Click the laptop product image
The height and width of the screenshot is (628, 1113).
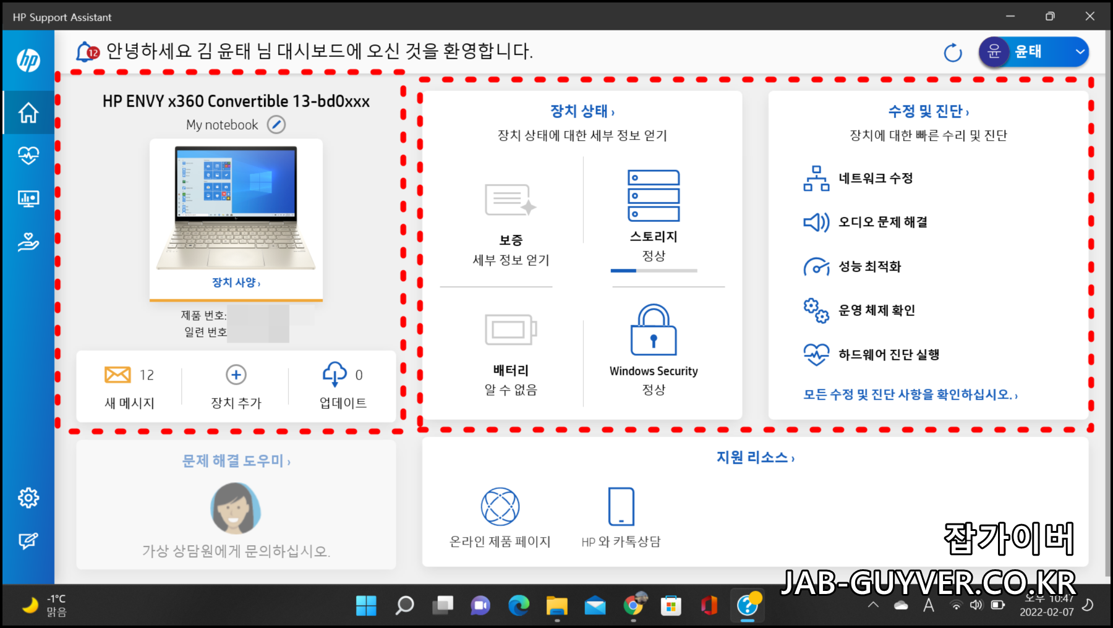pos(236,208)
